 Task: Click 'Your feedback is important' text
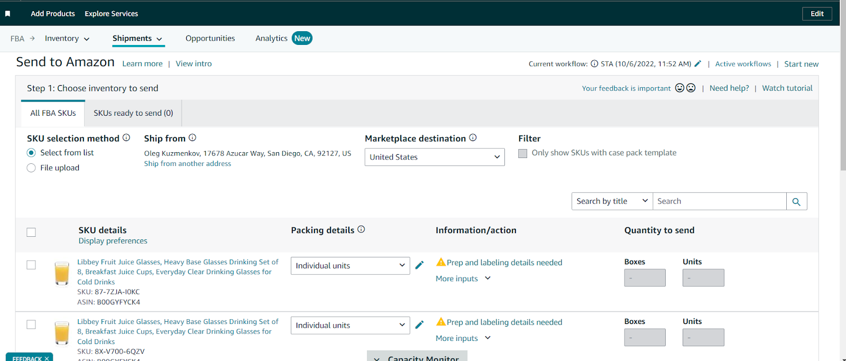(626, 88)
